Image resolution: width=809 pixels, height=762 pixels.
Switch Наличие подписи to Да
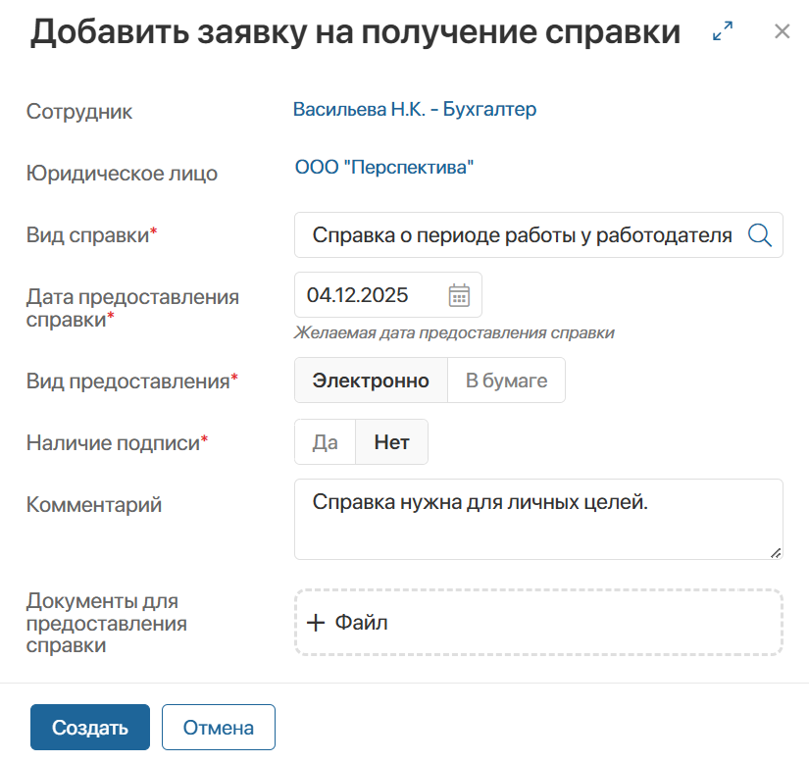tap(324, 441)
